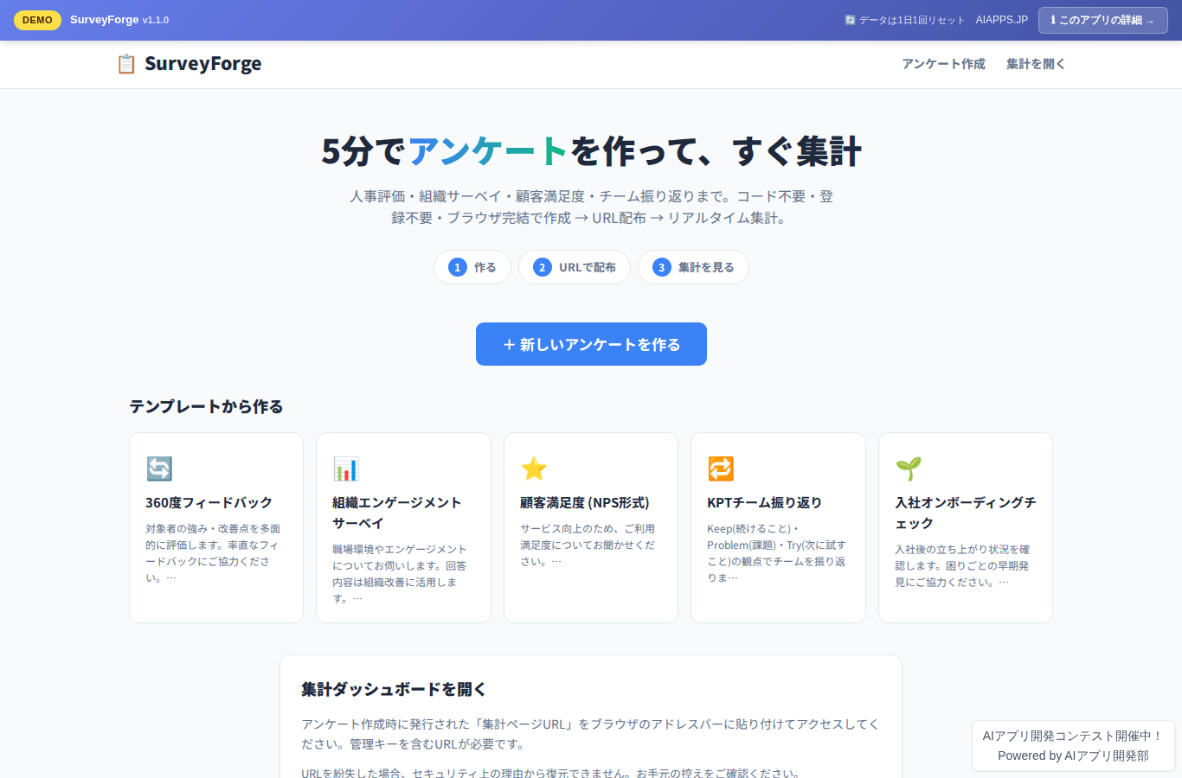Viewport: 1182px width, 778px height.
Task: Open このアプリの詳細 button
Action: [1103, 20]
